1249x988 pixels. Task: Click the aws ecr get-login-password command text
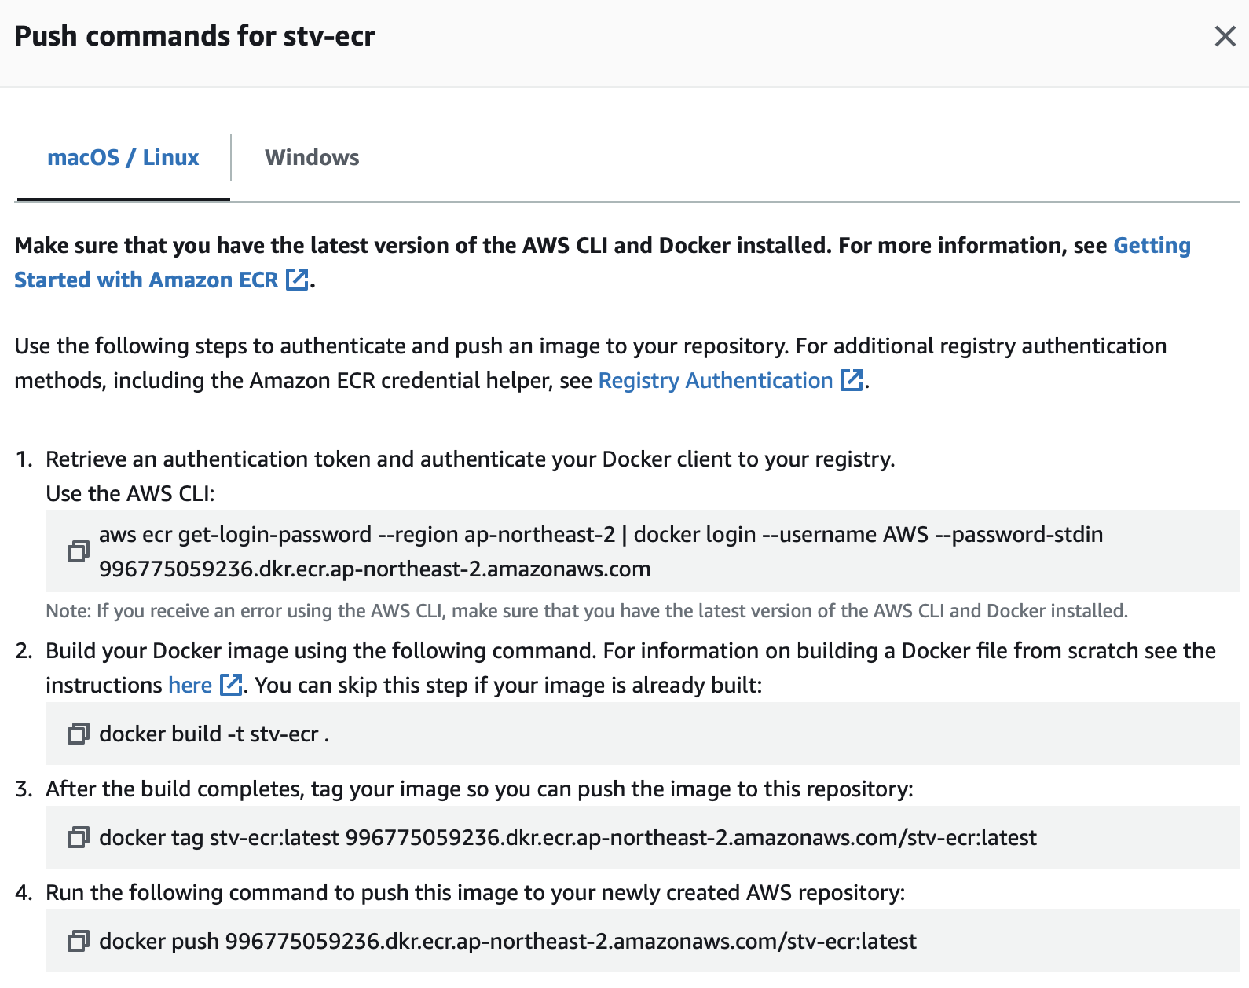pos(601,551)
